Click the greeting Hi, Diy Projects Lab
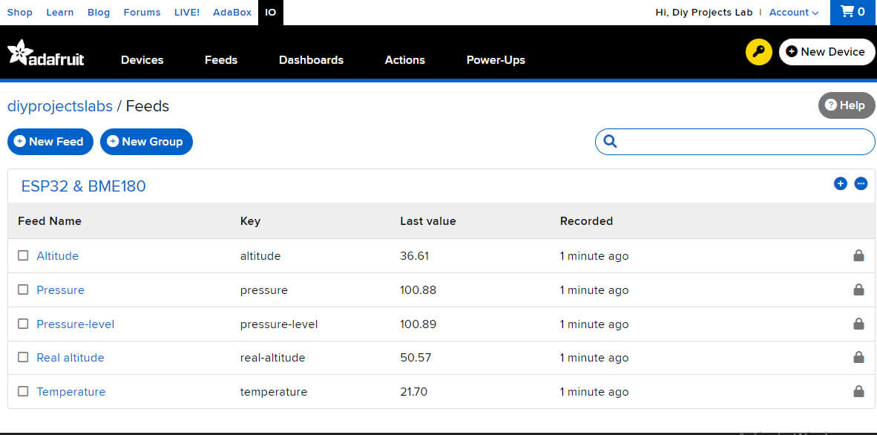 [703, 13]
